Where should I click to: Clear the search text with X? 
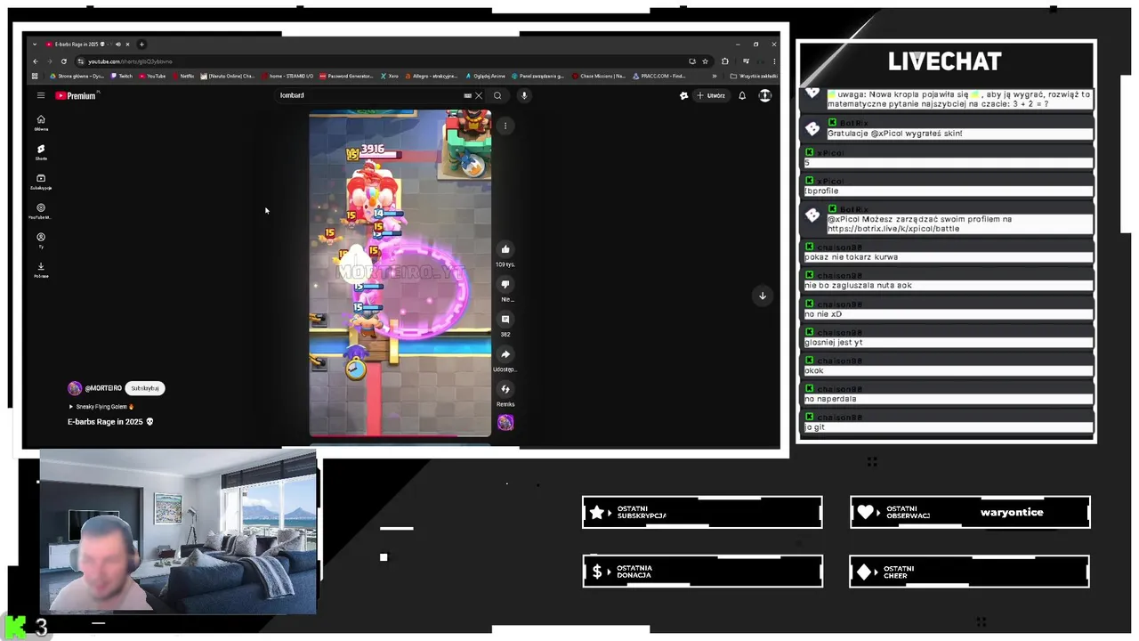pyautogui.click(x=479, y=95)
